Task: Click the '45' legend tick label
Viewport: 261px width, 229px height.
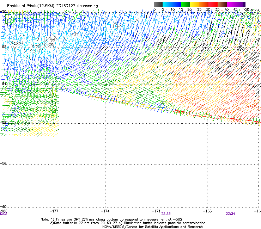Action: tap(235, 10)
